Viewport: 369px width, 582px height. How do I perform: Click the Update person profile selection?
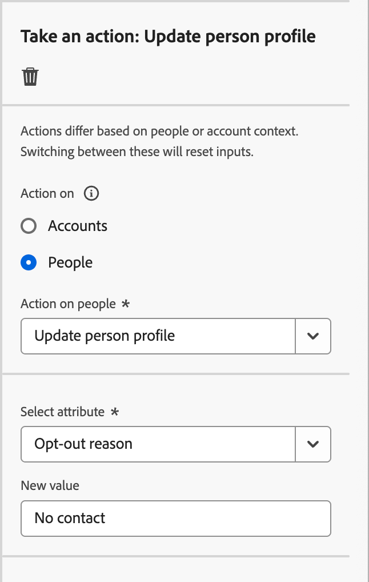pyautogui.click(x=103, y=336)
